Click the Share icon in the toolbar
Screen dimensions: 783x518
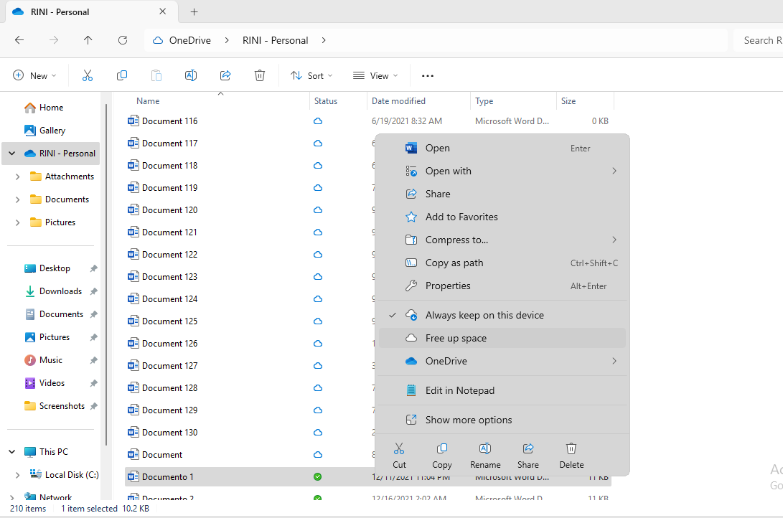(225, 75)
